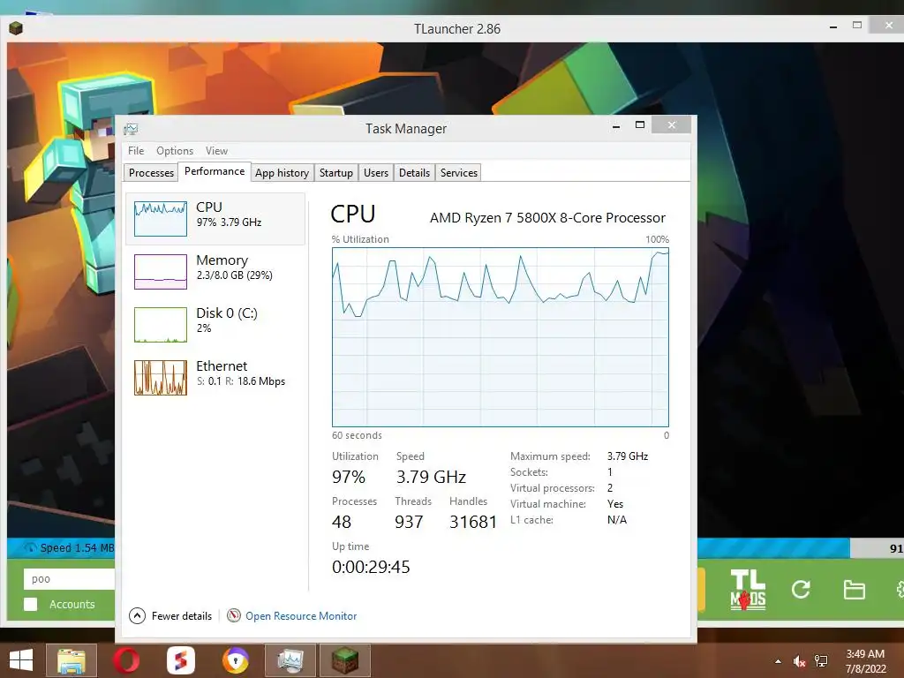Click the Virtual machine Yes value
Image resolution: width=904 pixels, height=678 pixels.
click(615, 504)
